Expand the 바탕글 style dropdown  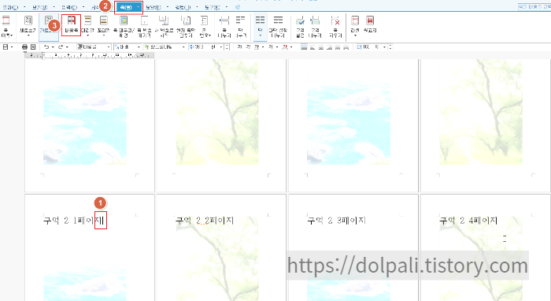pyautogui.click(x=109, y=46)
